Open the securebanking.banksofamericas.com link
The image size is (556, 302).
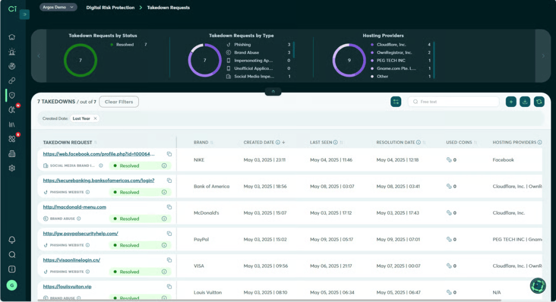(x=99, y=181)
